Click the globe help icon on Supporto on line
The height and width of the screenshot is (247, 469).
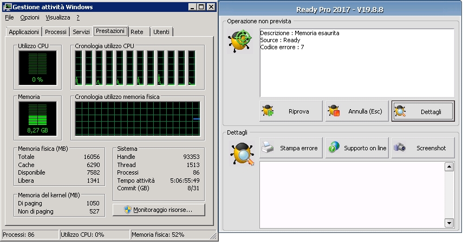[334, 147]
